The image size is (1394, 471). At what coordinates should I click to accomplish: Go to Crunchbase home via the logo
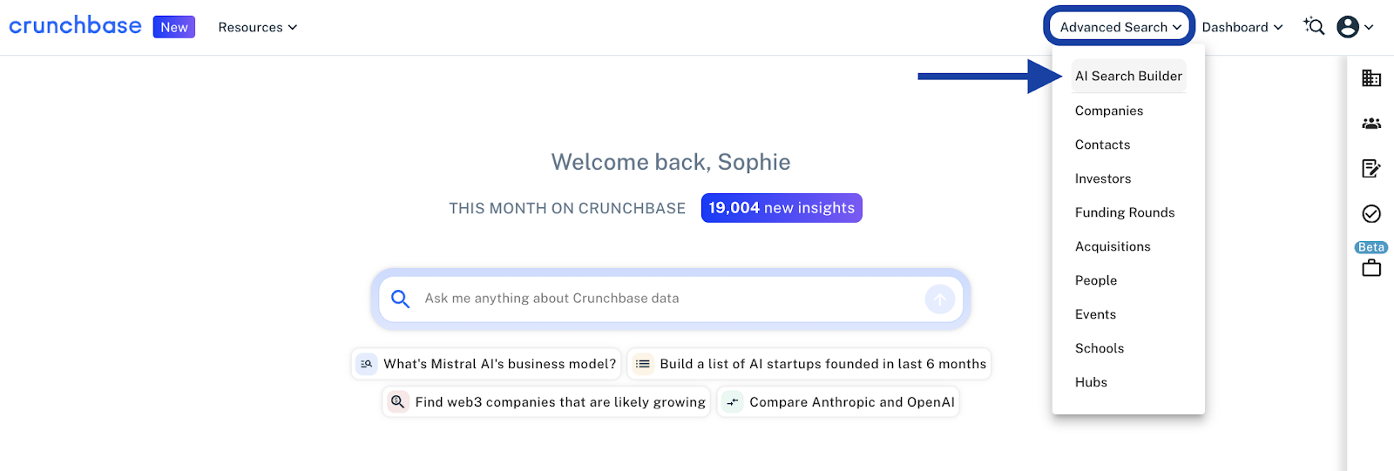pyautogui.click(x=75, y=25)
